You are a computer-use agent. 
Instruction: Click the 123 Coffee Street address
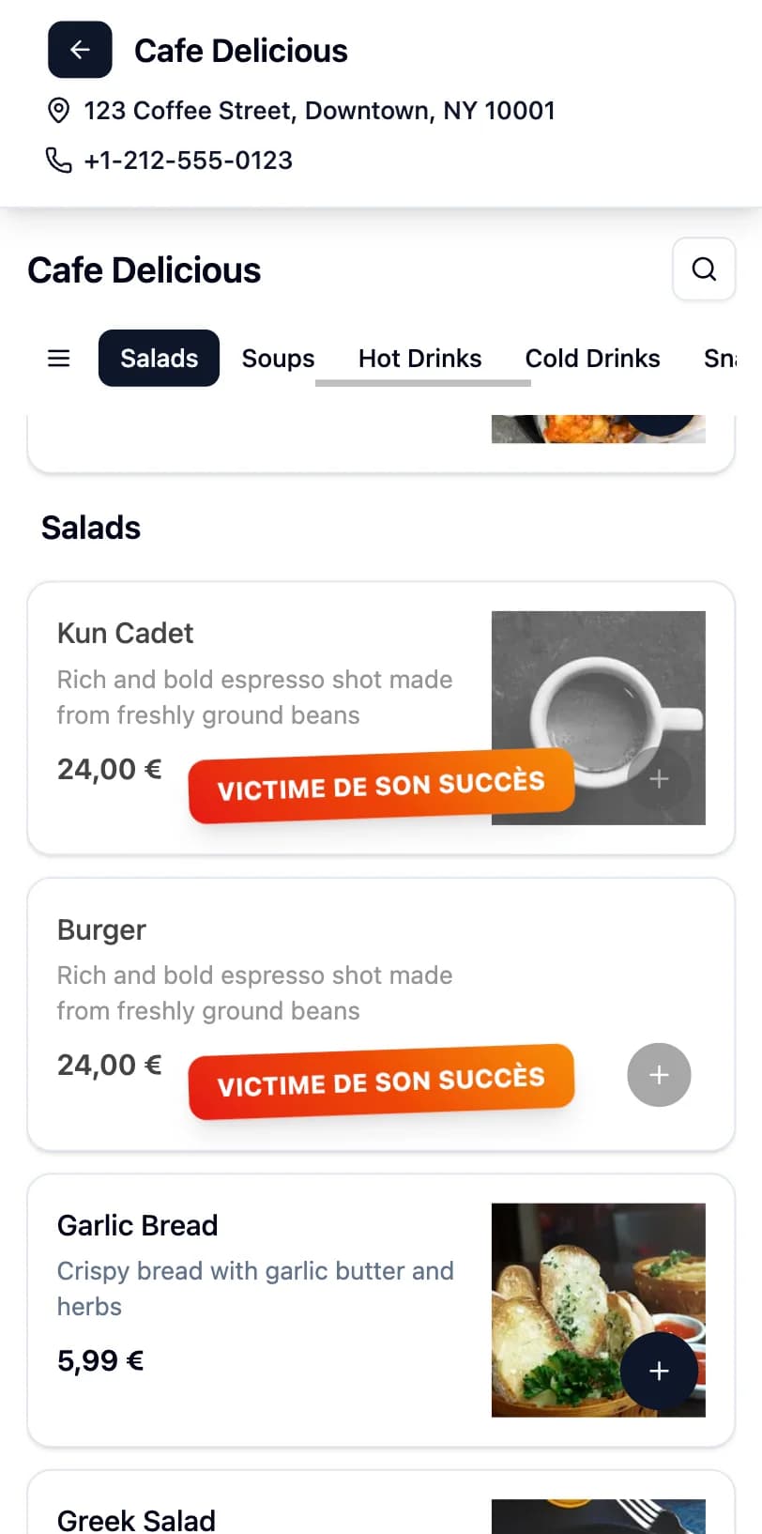pos(319,111)
